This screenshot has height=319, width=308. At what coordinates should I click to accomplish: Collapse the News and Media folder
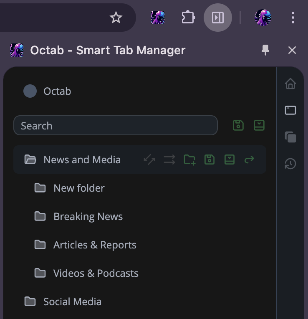[30, 159]
